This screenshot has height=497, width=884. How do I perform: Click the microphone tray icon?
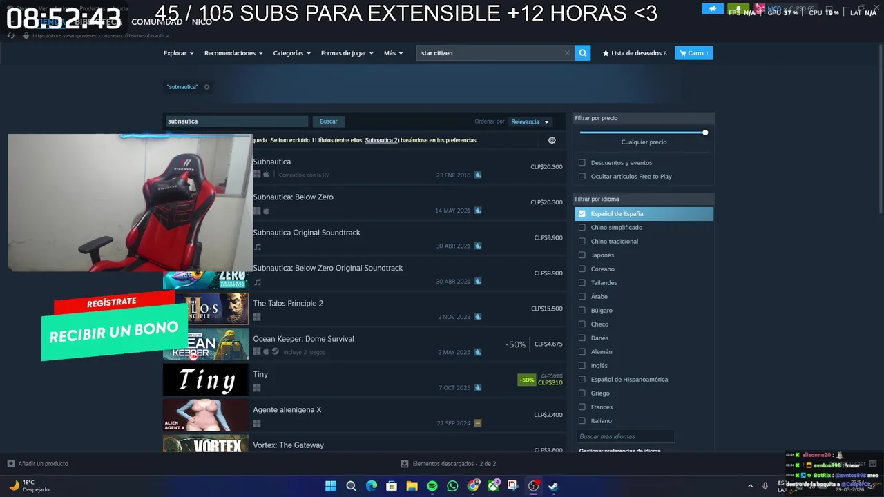(765, 486)
